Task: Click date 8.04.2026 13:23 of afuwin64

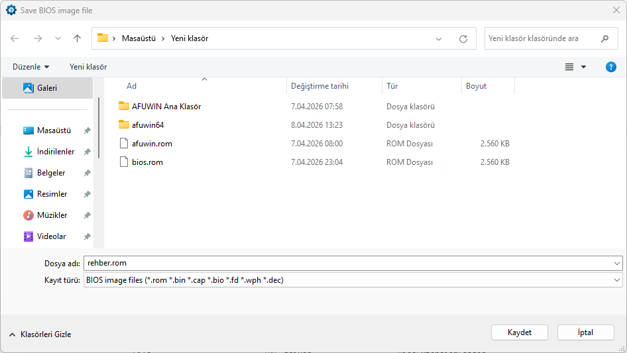Action: tap(317, 125)
